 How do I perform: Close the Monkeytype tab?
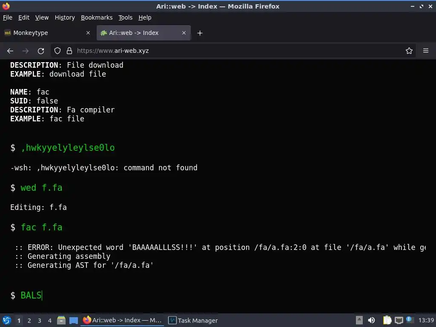tap(88, 33)
